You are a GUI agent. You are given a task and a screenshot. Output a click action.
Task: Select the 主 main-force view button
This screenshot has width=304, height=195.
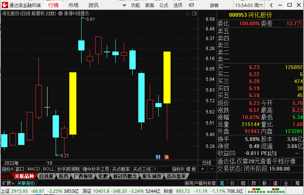(286, 183)
